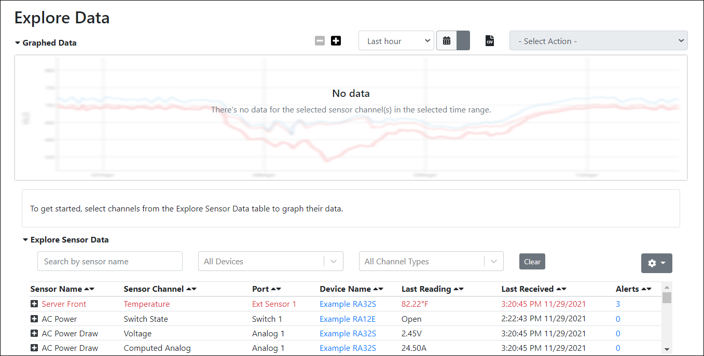704x356 pixels.
Task: Collapse the Graphed Data section
Action: [x=18, y=43]
